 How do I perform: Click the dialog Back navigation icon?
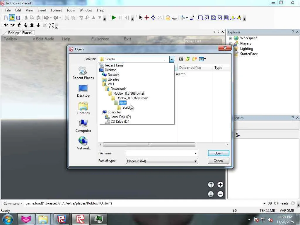tap(181, 59)
